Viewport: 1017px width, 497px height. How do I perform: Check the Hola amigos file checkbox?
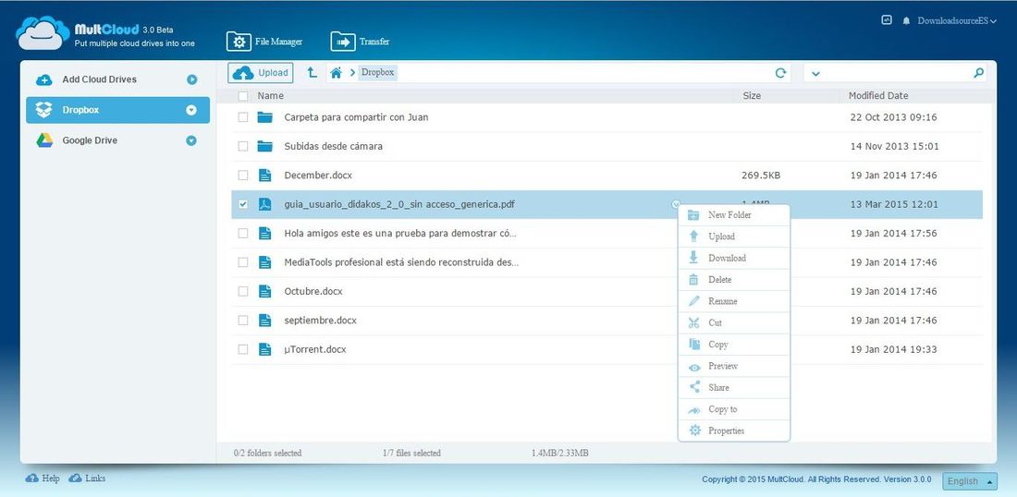click(242, 234)
